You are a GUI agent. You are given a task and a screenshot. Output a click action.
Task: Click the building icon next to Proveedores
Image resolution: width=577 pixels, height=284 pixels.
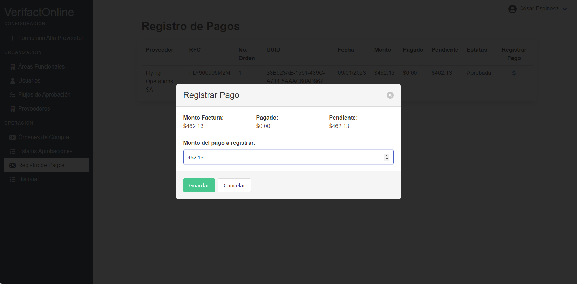click(x=13, y=109)
